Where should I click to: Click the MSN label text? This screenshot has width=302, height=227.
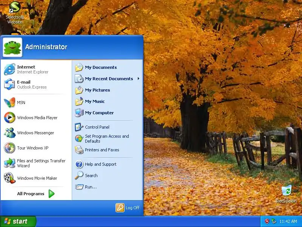coord(21,103)
